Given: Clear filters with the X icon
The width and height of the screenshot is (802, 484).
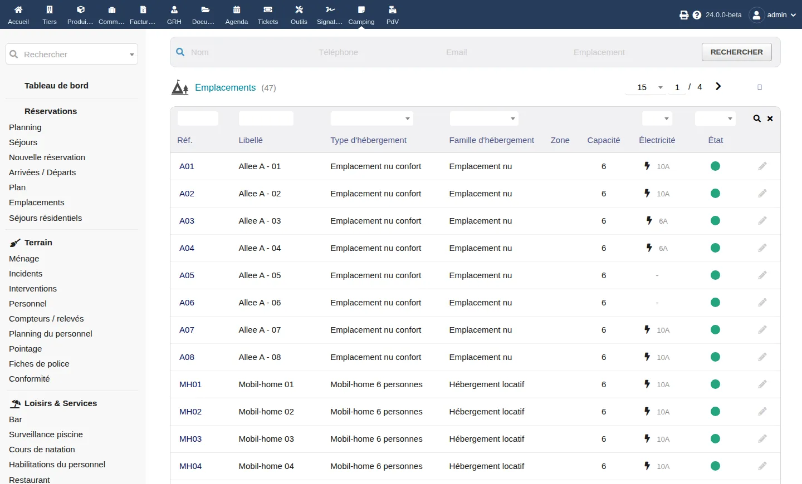Looking at the screenshot, I should [770, 118].
